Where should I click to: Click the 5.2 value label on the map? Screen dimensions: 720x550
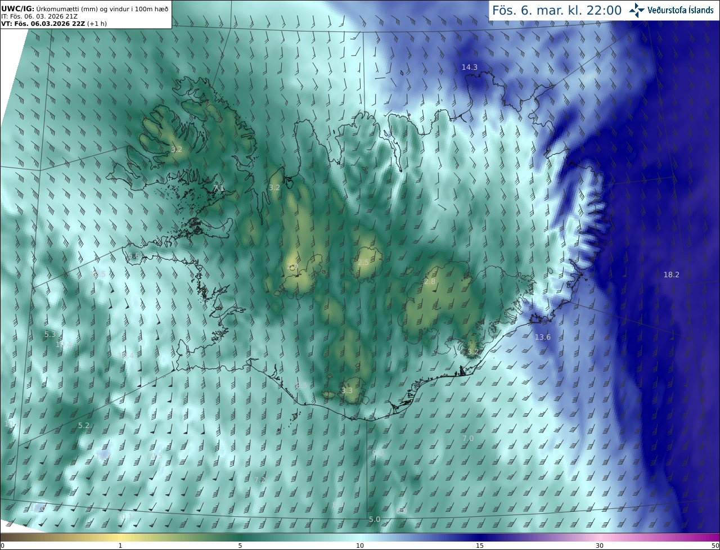[x=84, y=425]
